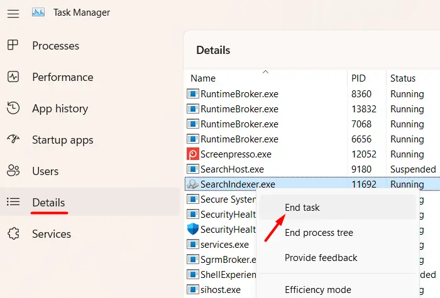Click the SgrmBroker process icon
The height and width of the screenshot is (298, 440).
[x=193, y=259]
